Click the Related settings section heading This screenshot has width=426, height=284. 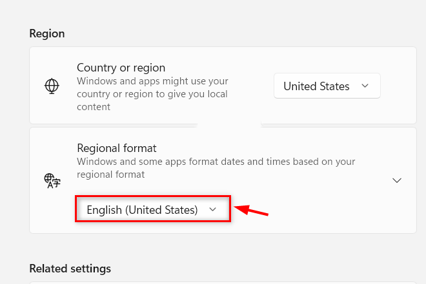click(x=70, y=269)
